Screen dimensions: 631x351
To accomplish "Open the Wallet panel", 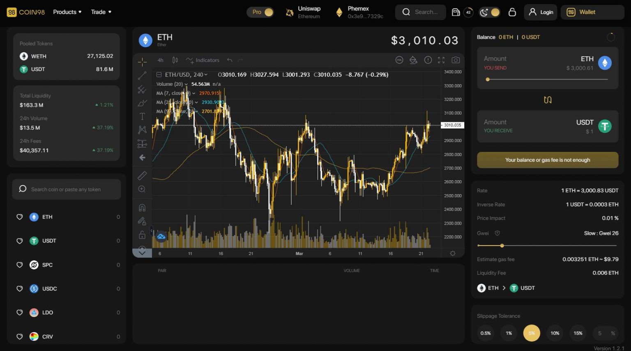I will pos(592,12).
